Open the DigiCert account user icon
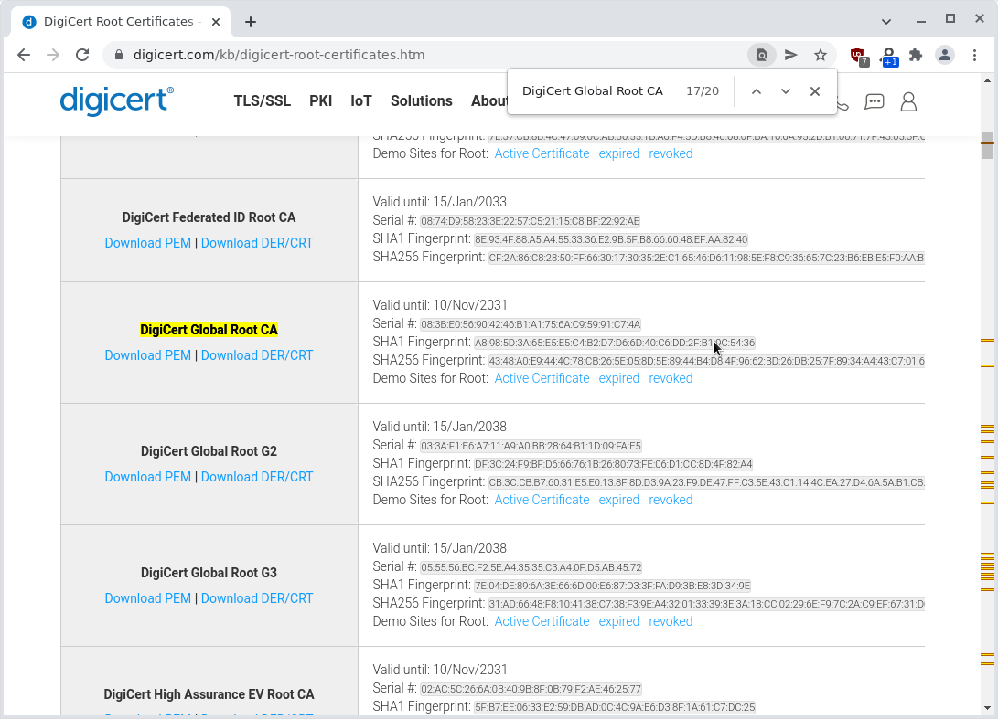The height and width of the screenshot is (719, 998). click(908, 101)
